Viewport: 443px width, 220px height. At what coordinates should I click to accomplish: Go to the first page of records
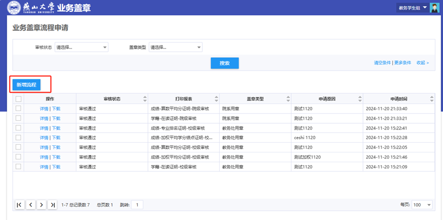pyautogui.click(x=19, y=205)
